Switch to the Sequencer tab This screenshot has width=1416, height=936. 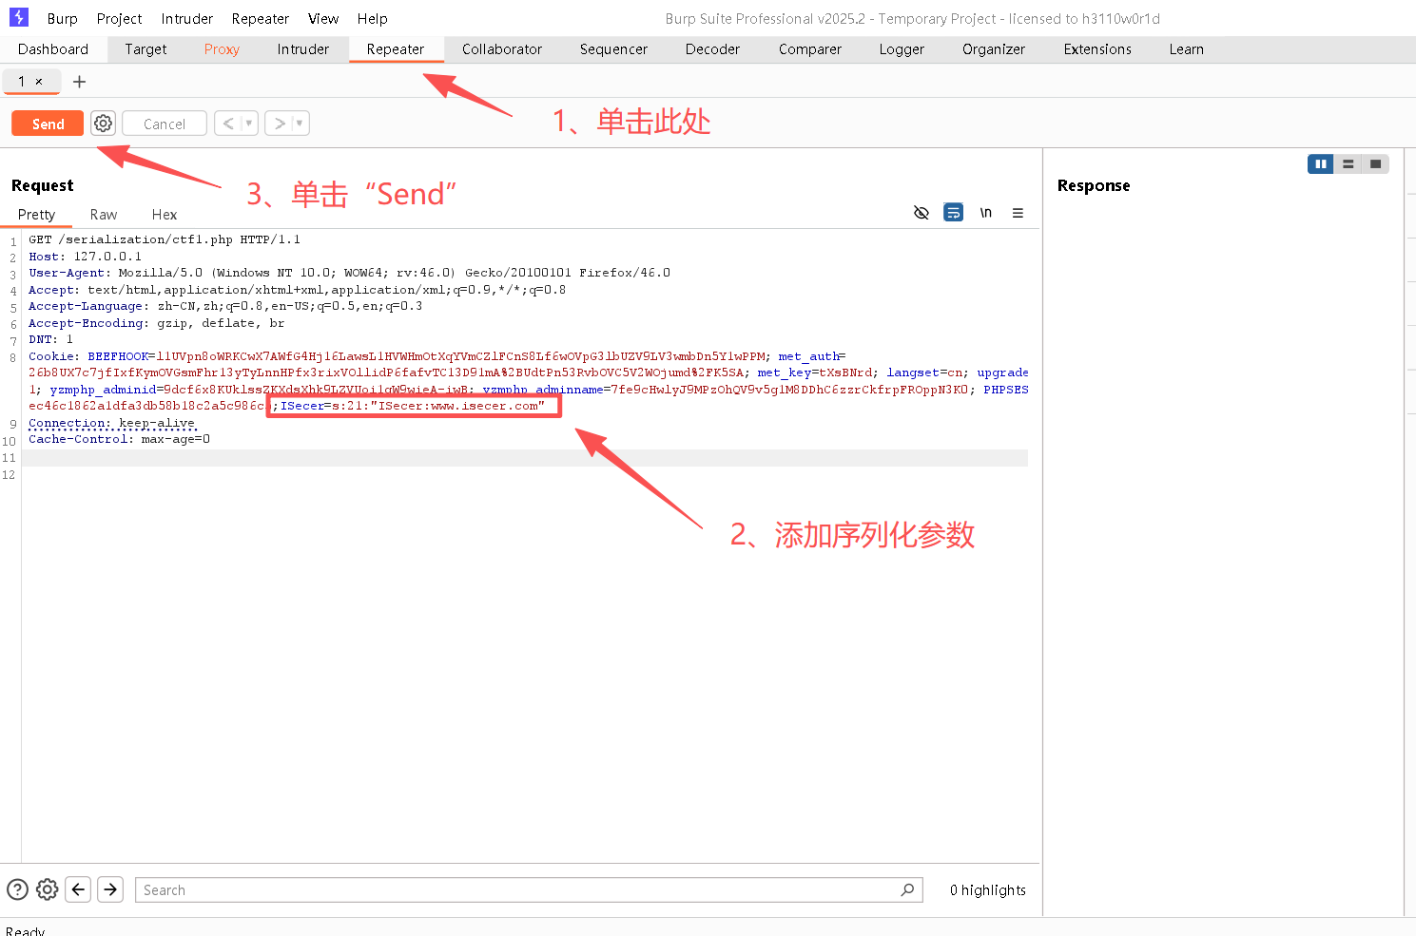[613, 49]
